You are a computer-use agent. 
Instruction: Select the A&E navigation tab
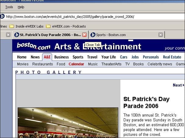tap(47, 57)
